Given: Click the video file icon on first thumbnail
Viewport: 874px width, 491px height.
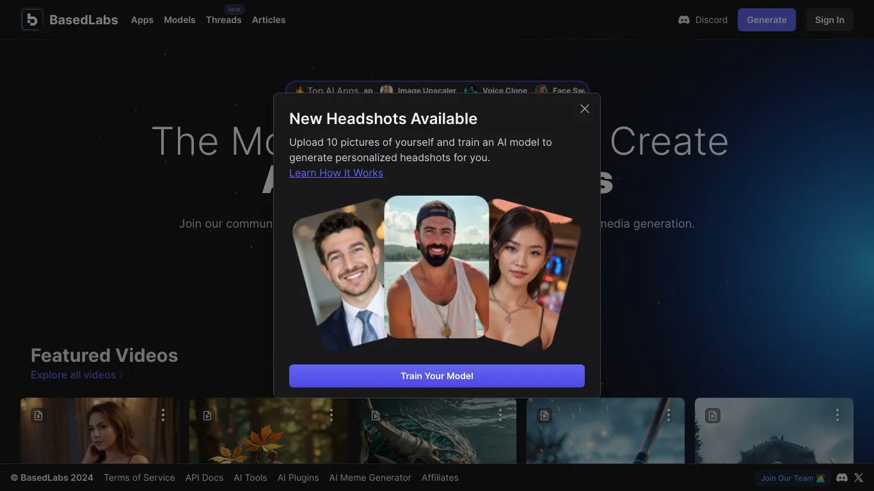Looking at the screenshot, I should [x=38, y=415].
